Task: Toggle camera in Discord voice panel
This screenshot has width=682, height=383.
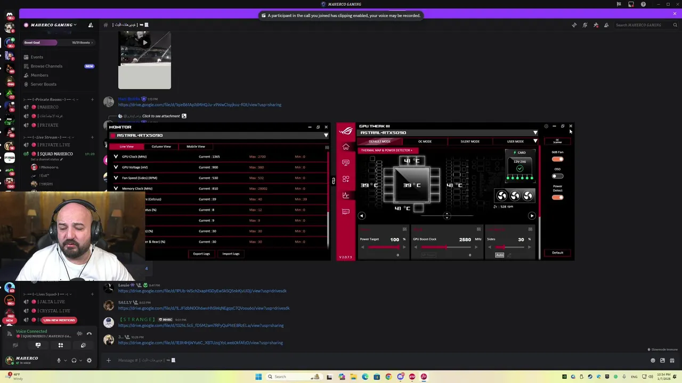Action: pyautogui.click(x=15, y=345)
